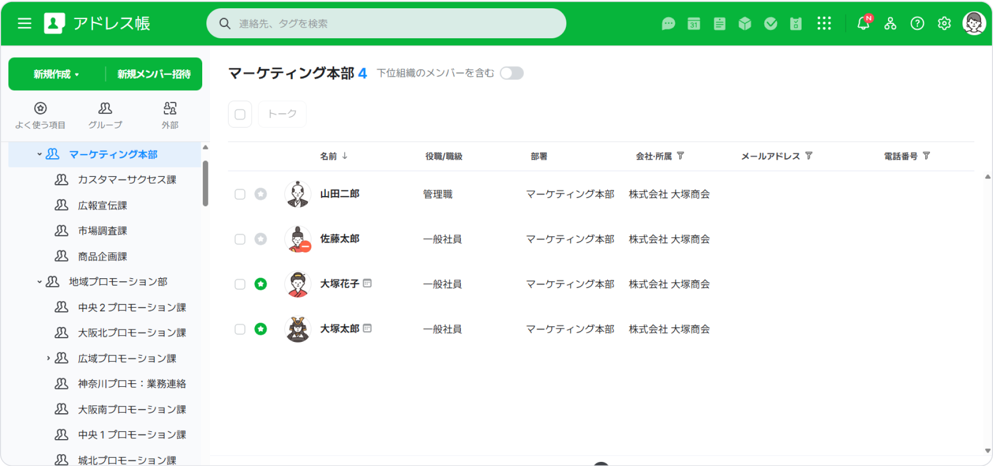Viewport: 993px width, 466px height.
Task: Open settings with the gear icon
Action: (944, 23)
